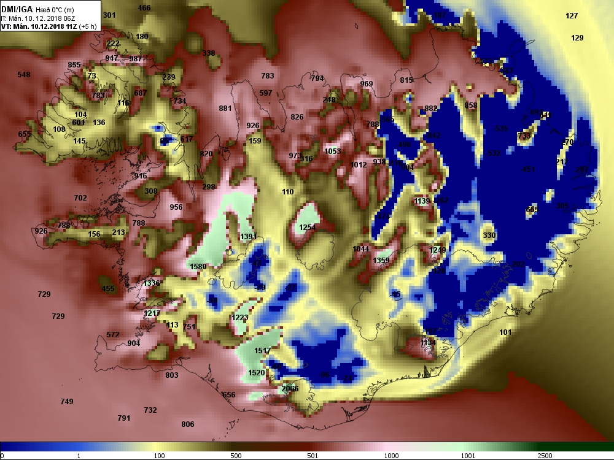Click the map value 820
Image resolution: width=614 pixels, height=460 pixels.
coord(206,154)
